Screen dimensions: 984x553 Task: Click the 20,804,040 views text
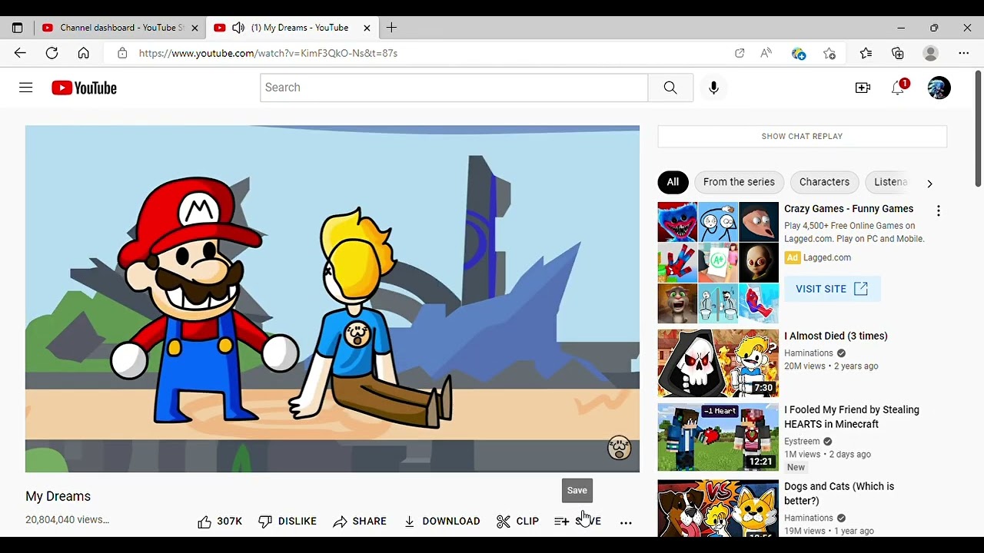coord(67,520)
